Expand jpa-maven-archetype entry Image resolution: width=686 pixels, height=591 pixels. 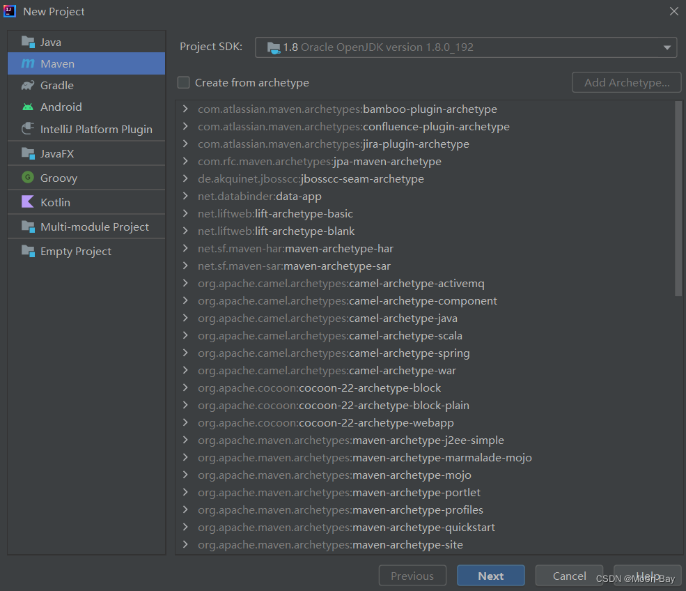click(x=185, y=162)
